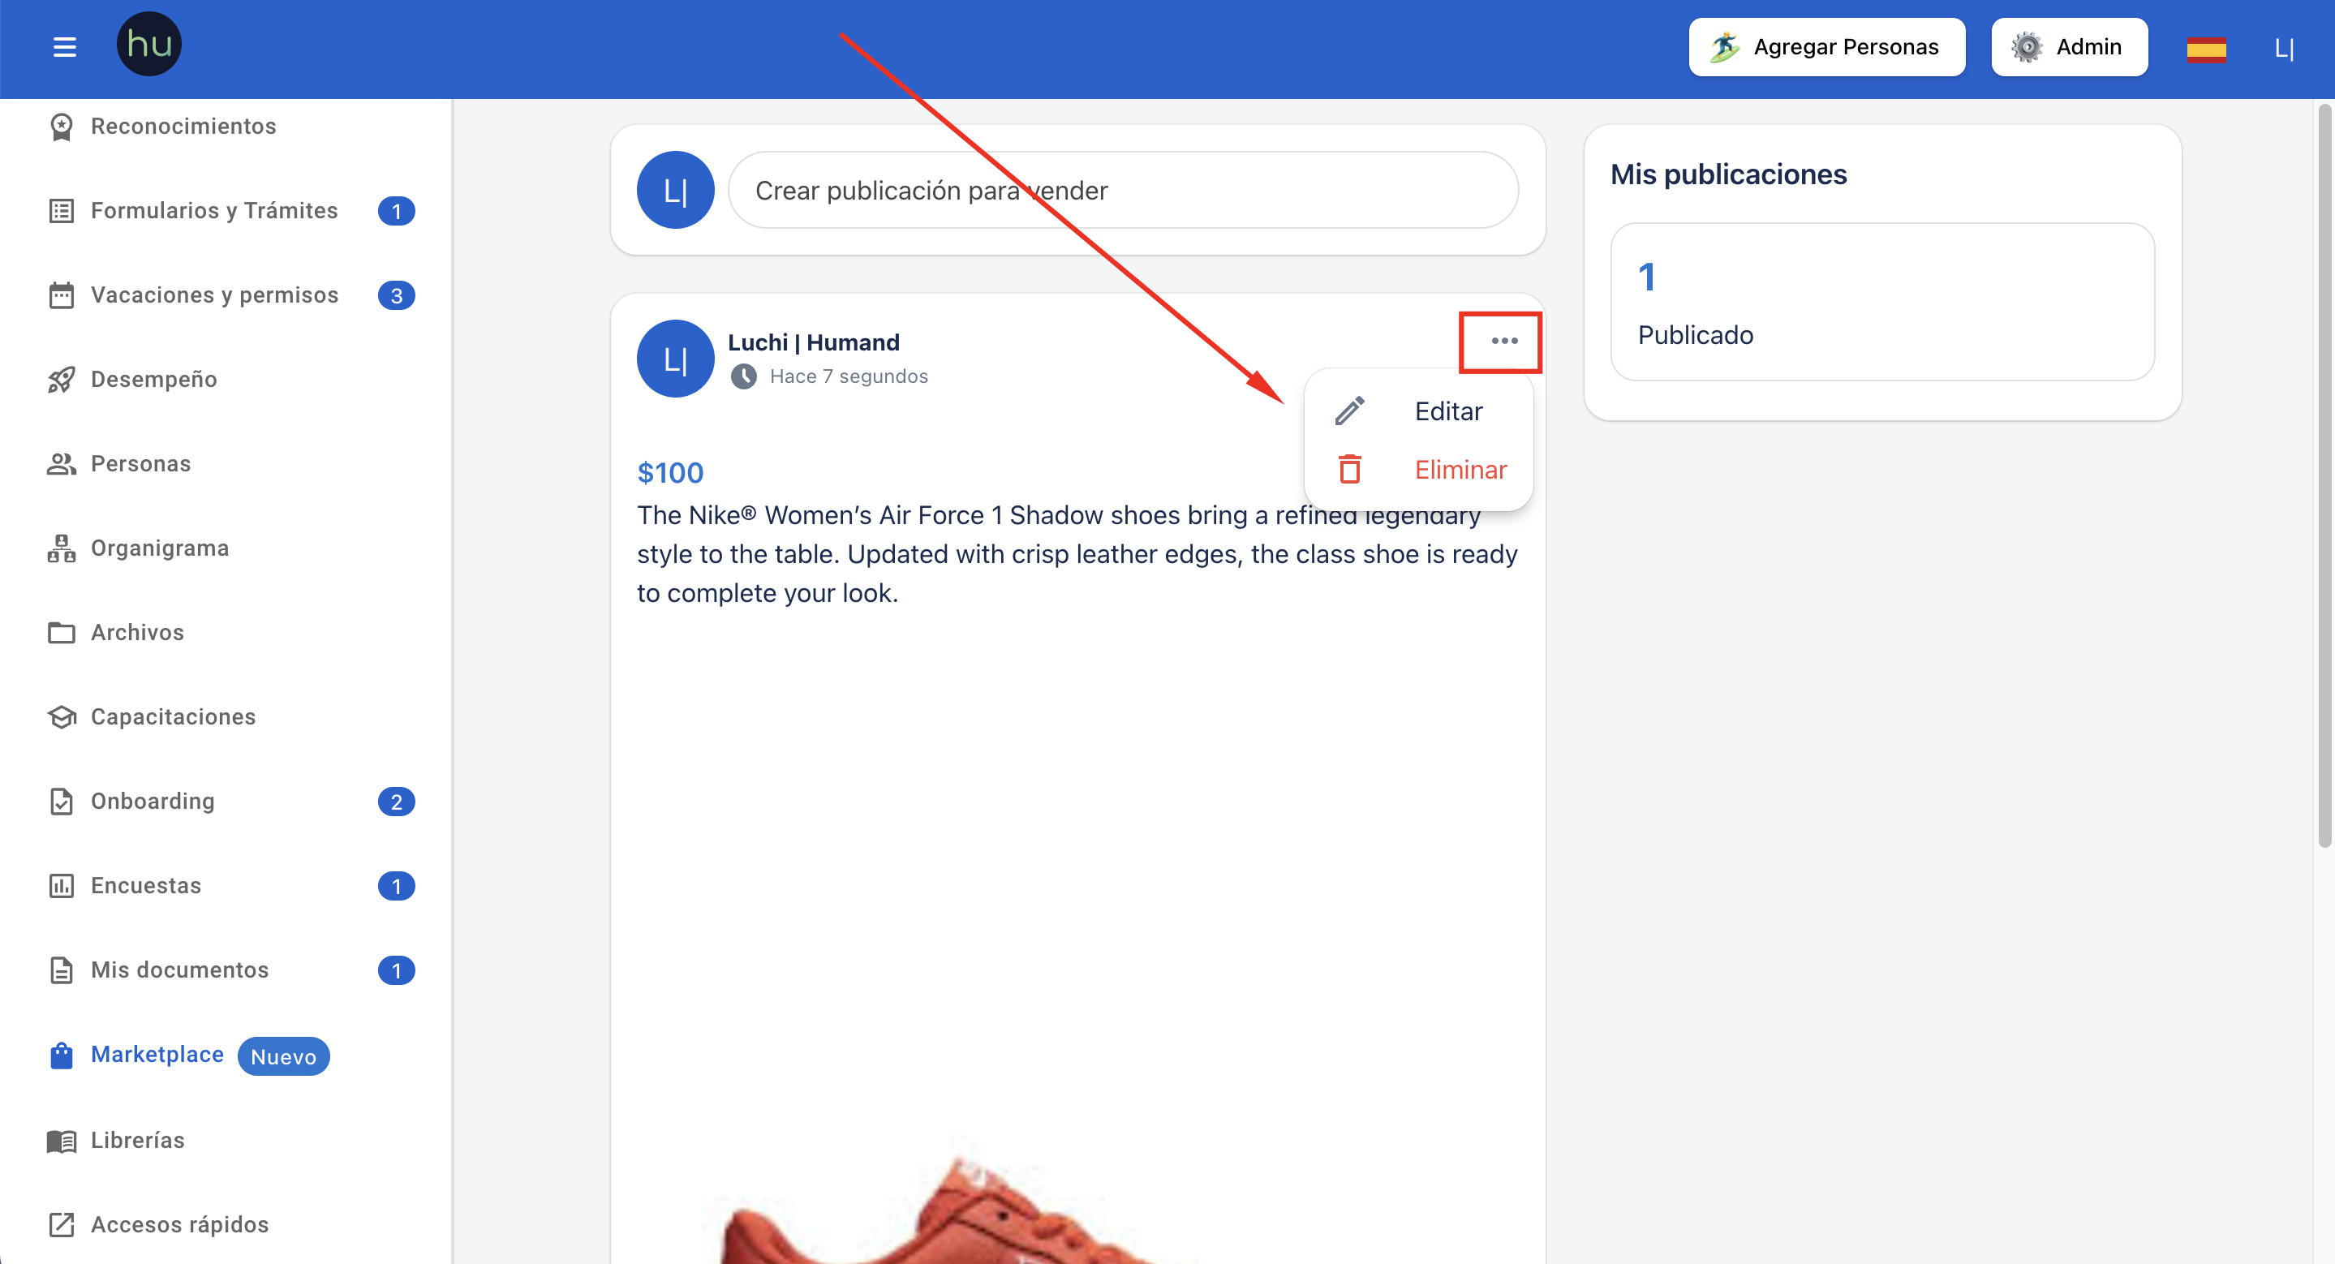Click the $100 price on the post
Screen dimensions: 2335x1264
670,472
